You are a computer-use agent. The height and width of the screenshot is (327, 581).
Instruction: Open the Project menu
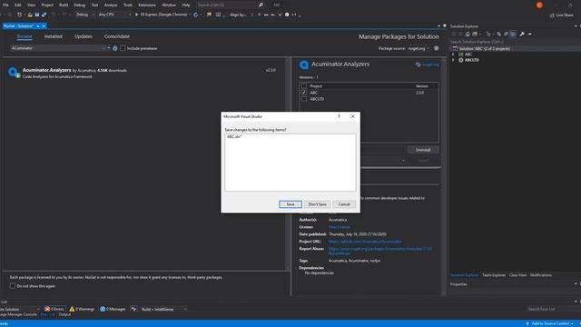(47, 5)
